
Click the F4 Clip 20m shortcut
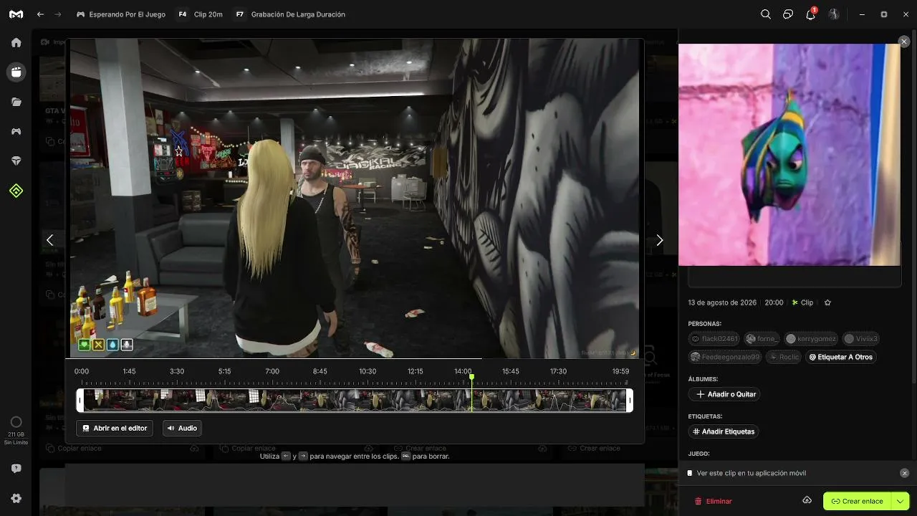[200, 14]
